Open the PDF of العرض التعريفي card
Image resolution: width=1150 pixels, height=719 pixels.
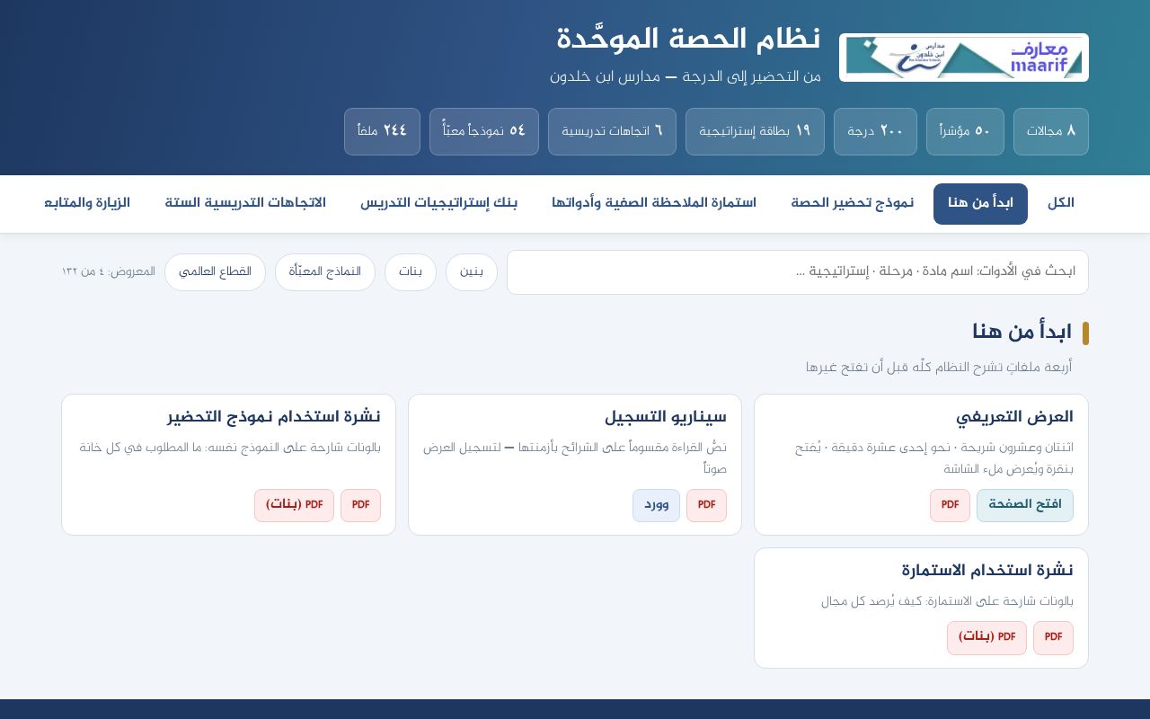click(x=950, y=505)
